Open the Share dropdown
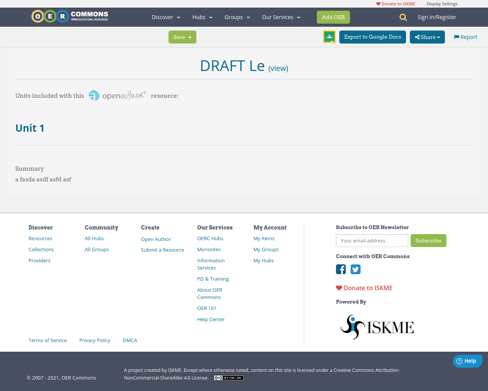This screenshot has width=488, height=391. 427,37
